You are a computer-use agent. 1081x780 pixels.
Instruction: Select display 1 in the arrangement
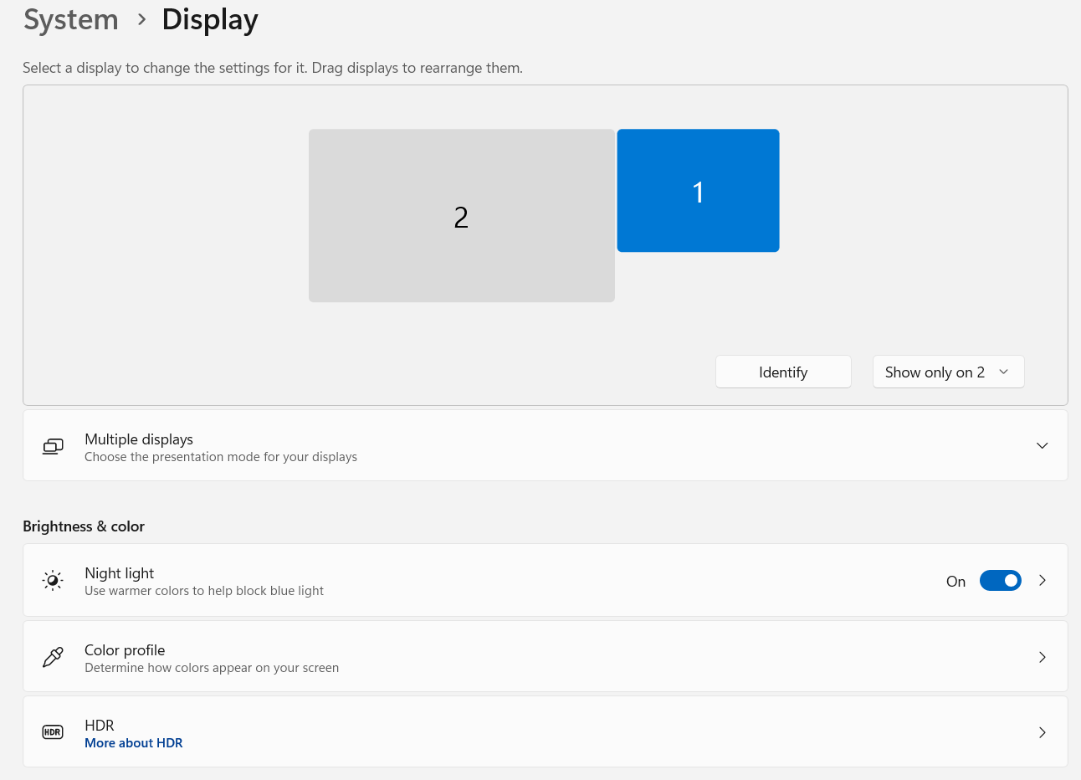pyautogui.click(x=698, y=190)
